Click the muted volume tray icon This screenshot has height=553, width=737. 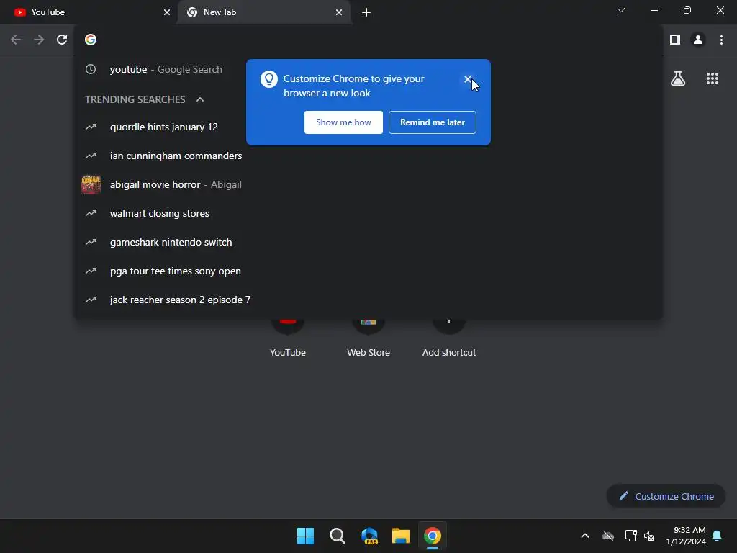point(649,536)
